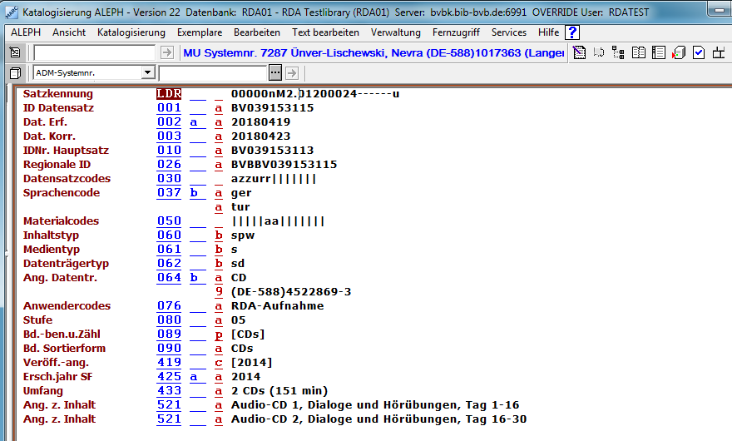Click the stacked pages icon beside ADM-Systemnr.

pos(15,73)
